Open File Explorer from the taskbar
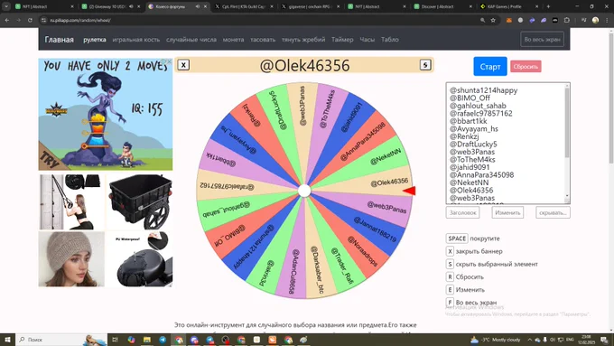Image resolution: width=614 pixels, height=346 pixels. [147, 340]
